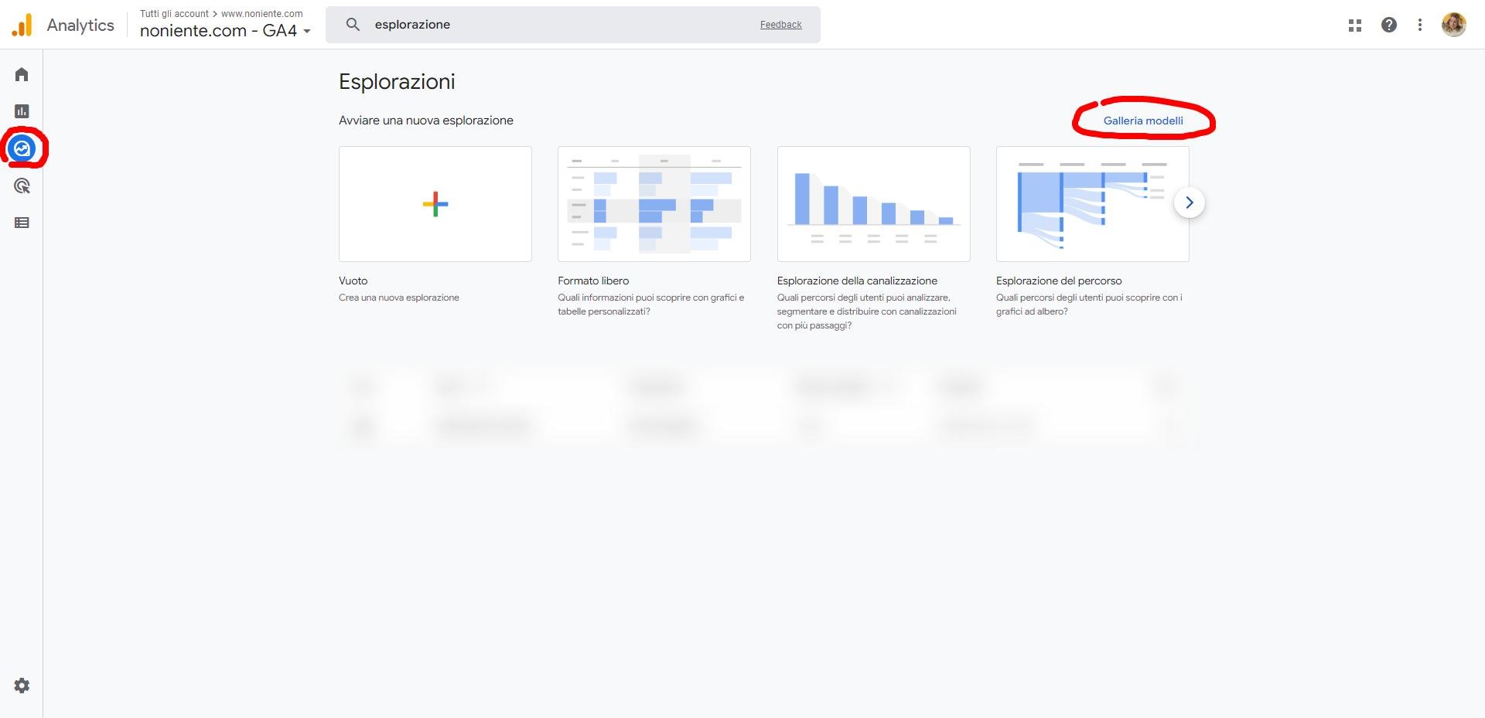Expand the noniente.com - GA4 property selector
Image resolution: width=1485 pixels, height=718 pixels.
(225, 31)
